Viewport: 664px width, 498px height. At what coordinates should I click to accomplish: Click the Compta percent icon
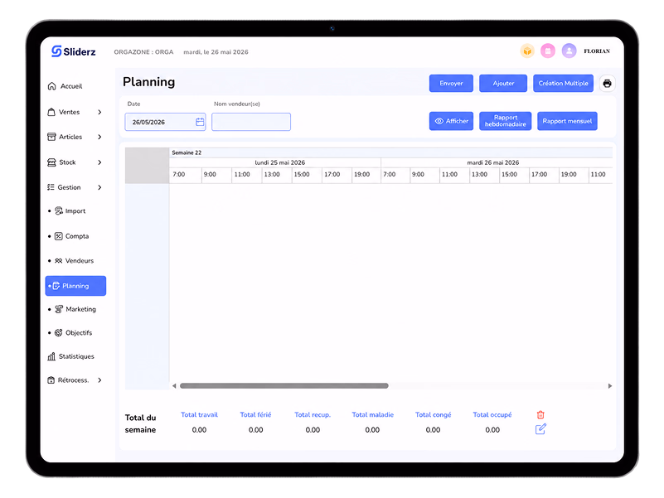tap(59, 236)
